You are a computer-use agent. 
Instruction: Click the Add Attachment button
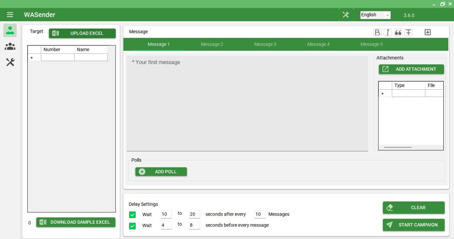(411, 69)
